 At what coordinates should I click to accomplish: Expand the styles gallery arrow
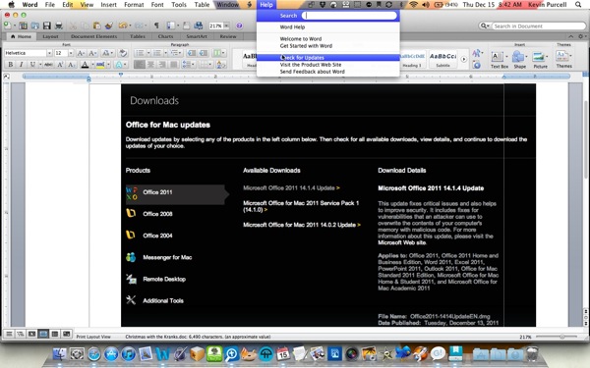(463, 59)
